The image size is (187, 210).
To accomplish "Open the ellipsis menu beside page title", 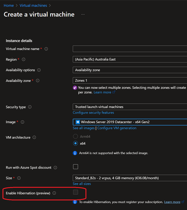I will (x=83, y=14).
